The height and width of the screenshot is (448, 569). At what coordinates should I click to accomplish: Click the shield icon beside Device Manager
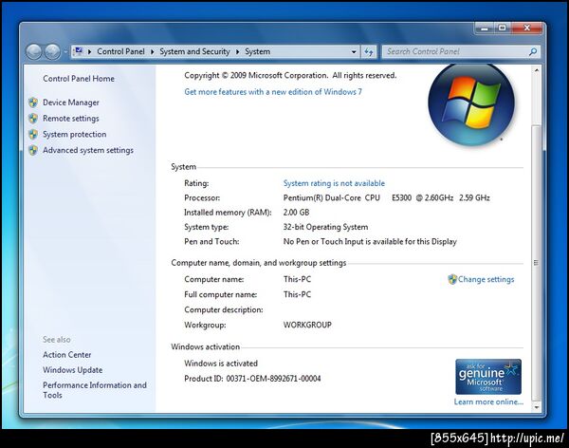pos(33,103)
